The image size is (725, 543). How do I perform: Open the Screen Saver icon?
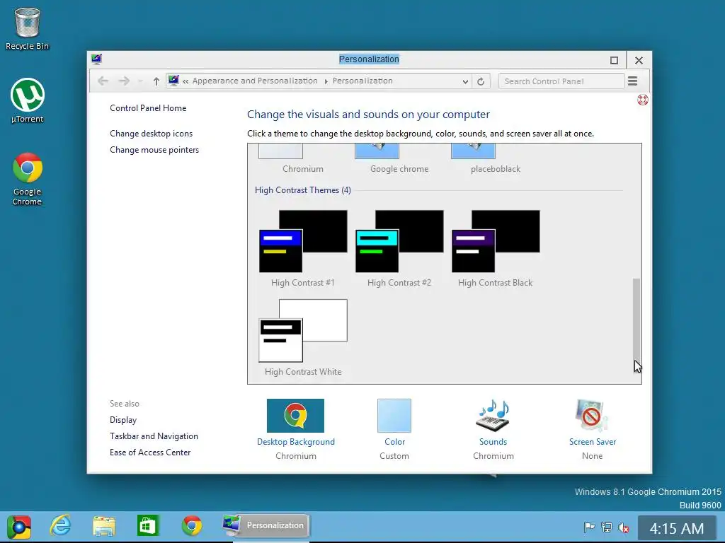coord(592,416)
